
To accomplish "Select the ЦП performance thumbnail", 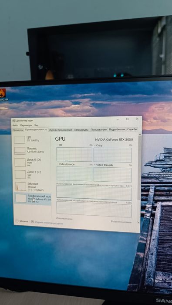I will pyautogui.click(x=20, y=140).
